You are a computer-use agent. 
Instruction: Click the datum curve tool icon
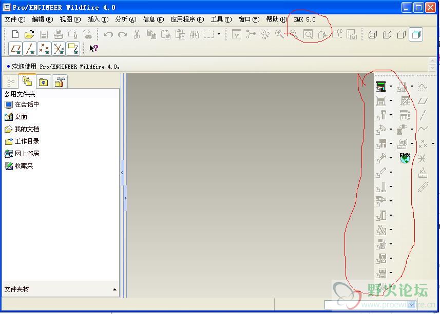click(423, 129)
